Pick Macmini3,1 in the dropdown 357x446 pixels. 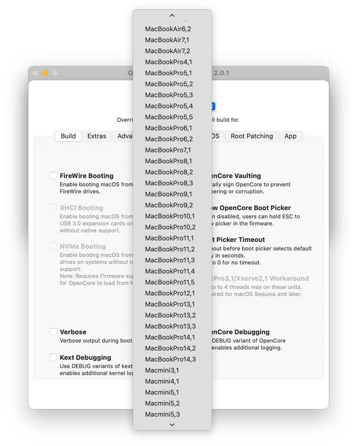coord(172,371)
